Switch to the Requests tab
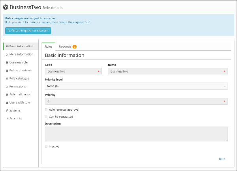The width and height of the screenshot is (237, 171). (68, 46)
